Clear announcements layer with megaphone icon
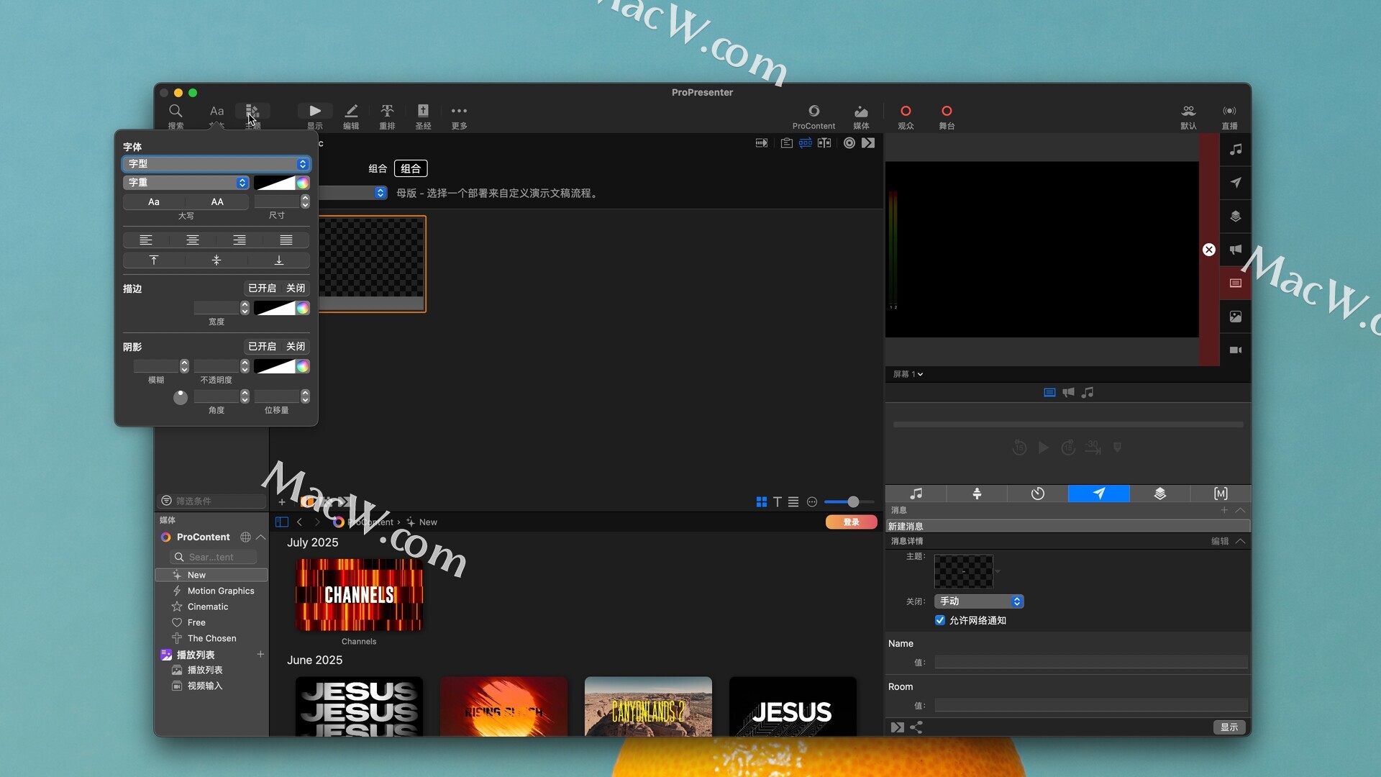 1236,250
